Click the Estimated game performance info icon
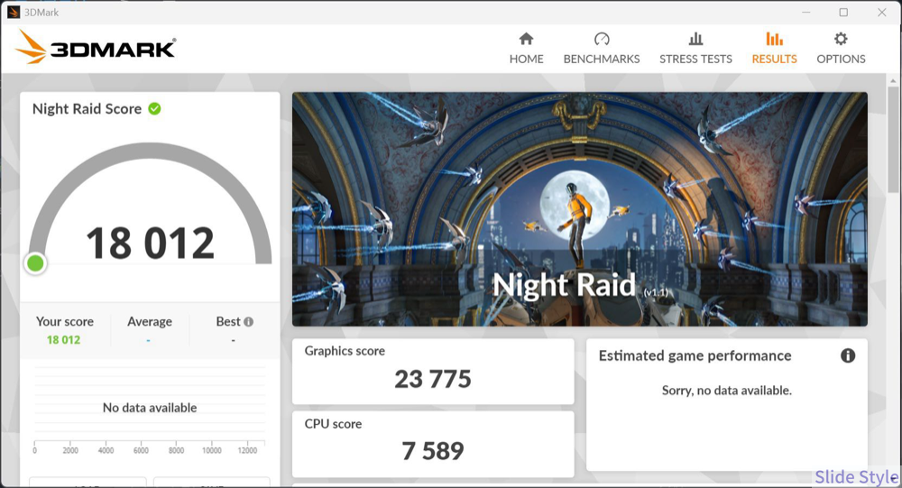Viewport: 902px width, 488px height. coord(847,355)
